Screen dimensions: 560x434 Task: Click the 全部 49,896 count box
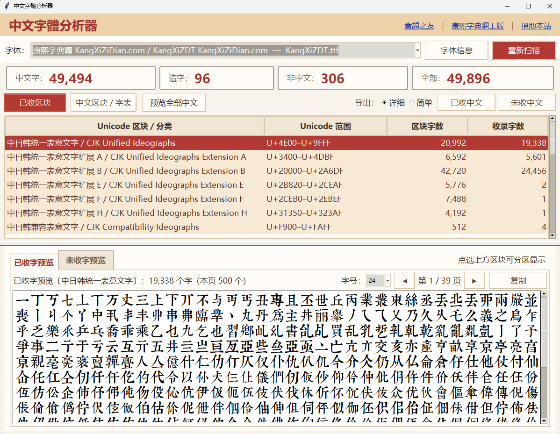[483, 78]
